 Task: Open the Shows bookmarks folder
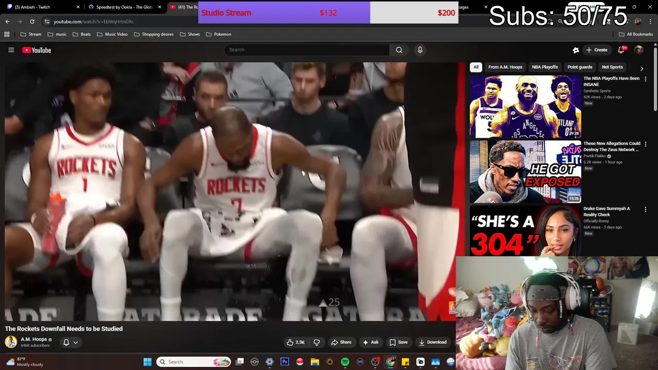pos(190,34)
